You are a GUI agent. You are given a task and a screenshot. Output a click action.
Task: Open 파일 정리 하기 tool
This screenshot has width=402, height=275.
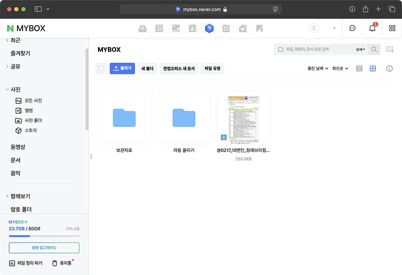pos(26,263)
